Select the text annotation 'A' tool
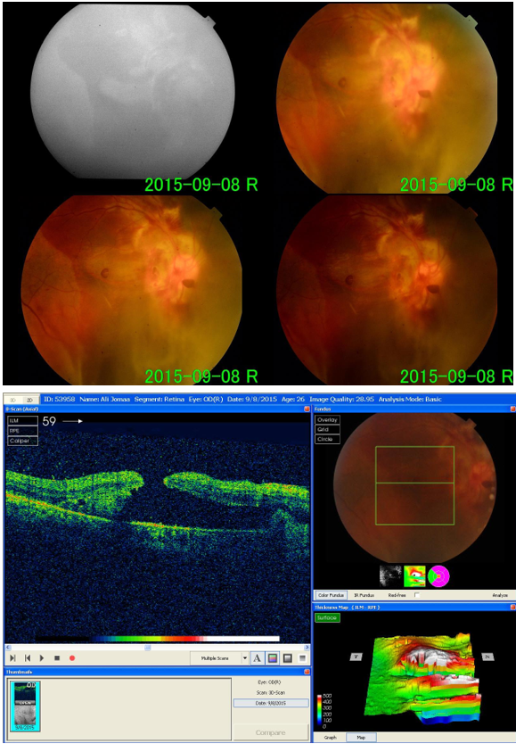Image resolution: width=516 pixels, height=744 pixels. point(257,658)
